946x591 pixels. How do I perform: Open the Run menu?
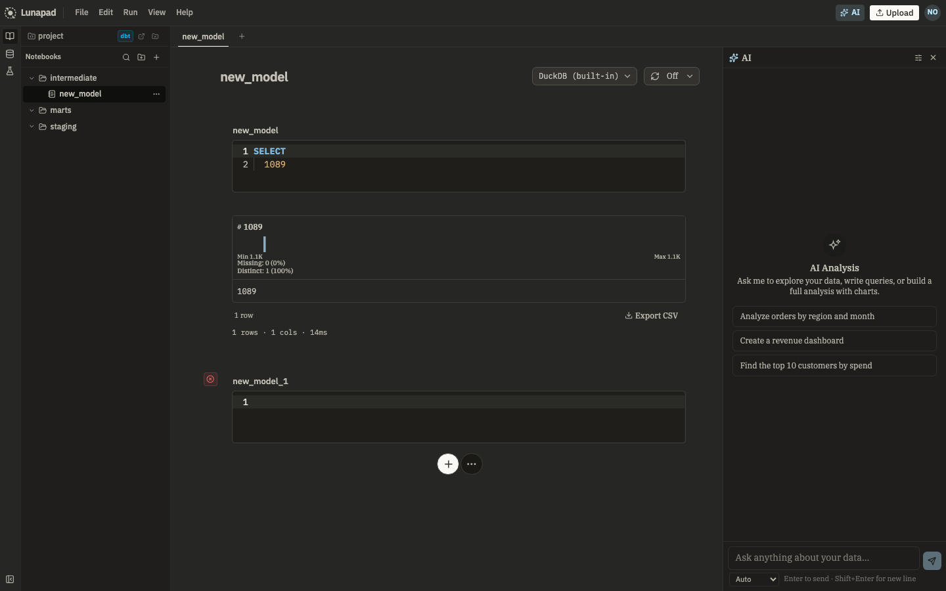point(130,12)
